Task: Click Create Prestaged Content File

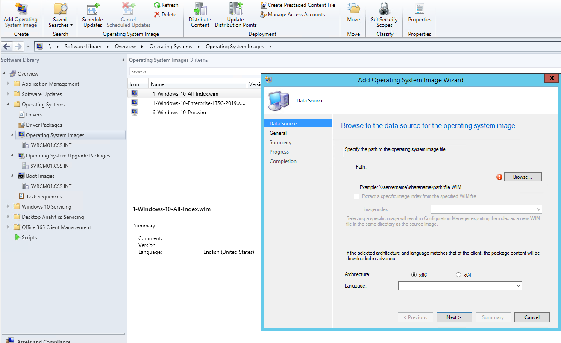Action: tap(298, 5)
